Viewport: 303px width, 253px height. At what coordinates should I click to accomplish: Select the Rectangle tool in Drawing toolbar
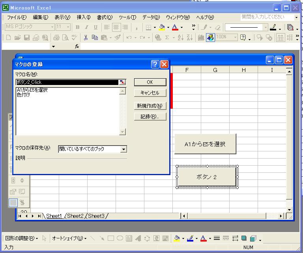click(111, 238)
